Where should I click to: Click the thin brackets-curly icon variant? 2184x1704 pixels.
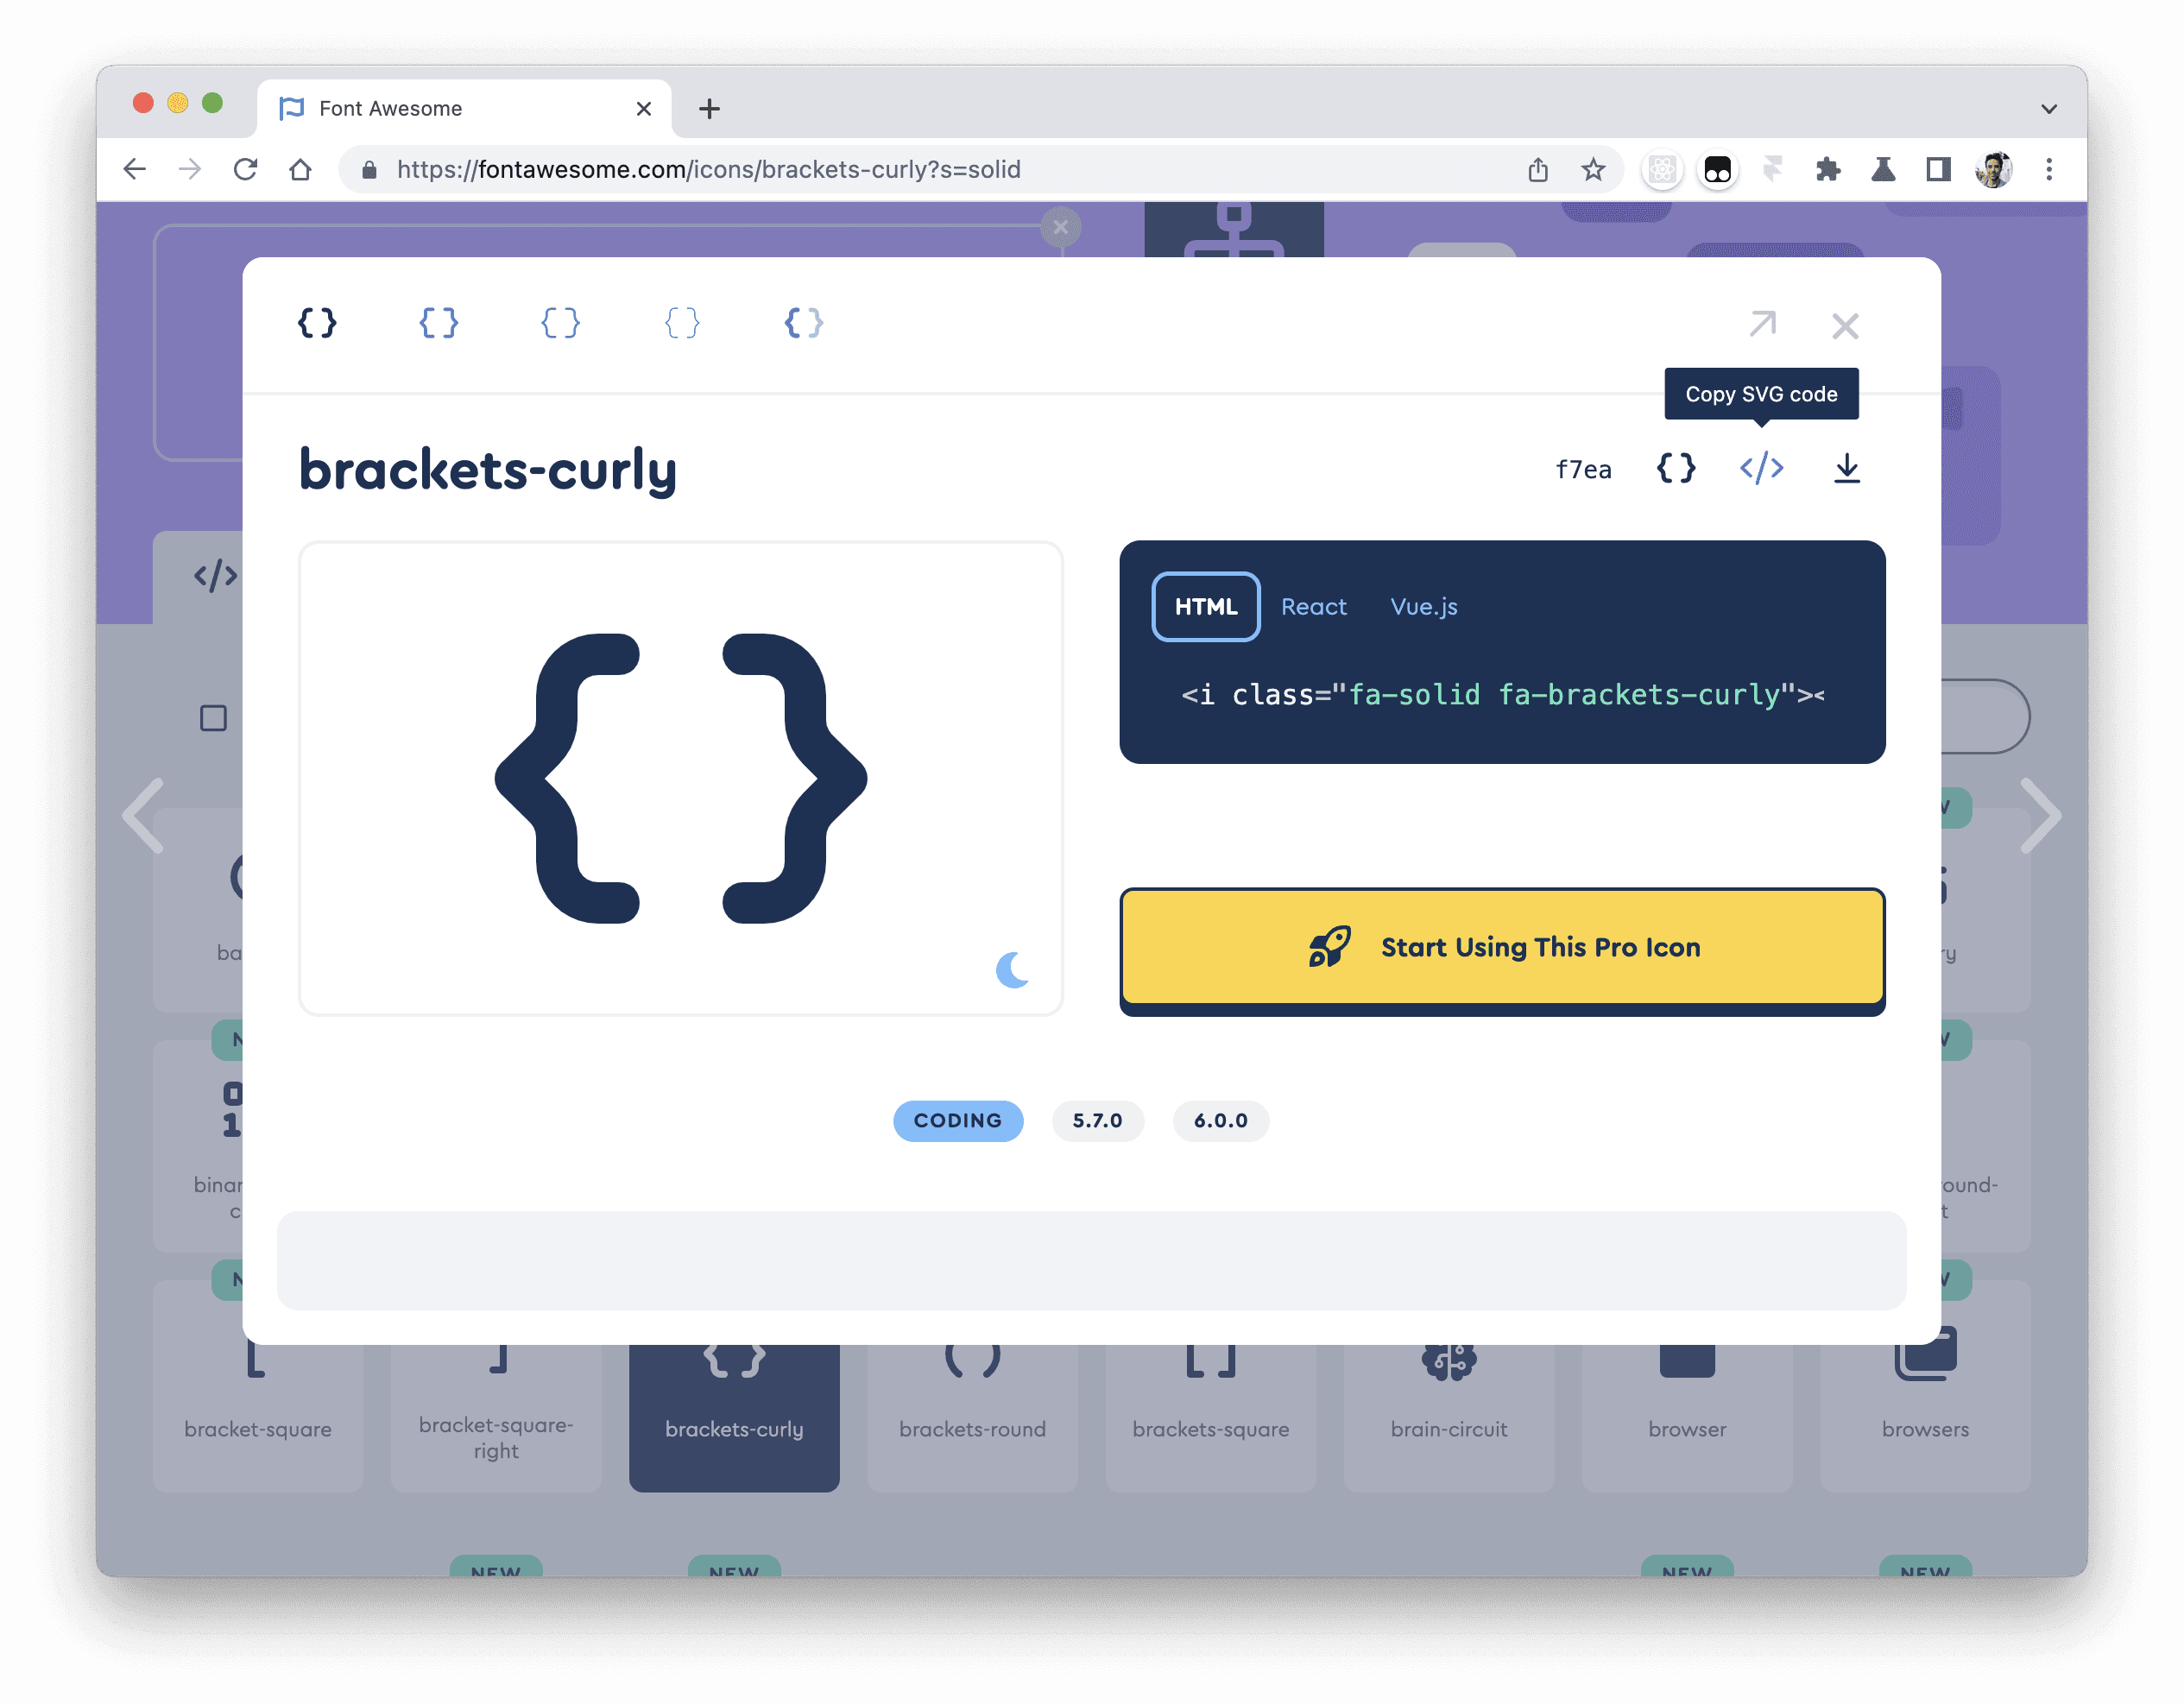pyautogui.click(x=681, y=323)
